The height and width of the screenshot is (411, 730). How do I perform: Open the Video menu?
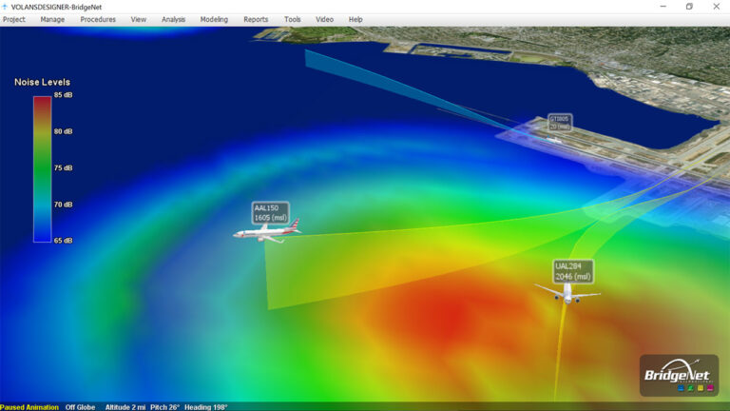point(324,19)
